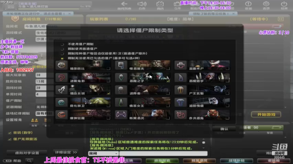Open the 精英悬赏 bottom tab
The width and height of the screenshot is (293, 164).
click(199, 161)
